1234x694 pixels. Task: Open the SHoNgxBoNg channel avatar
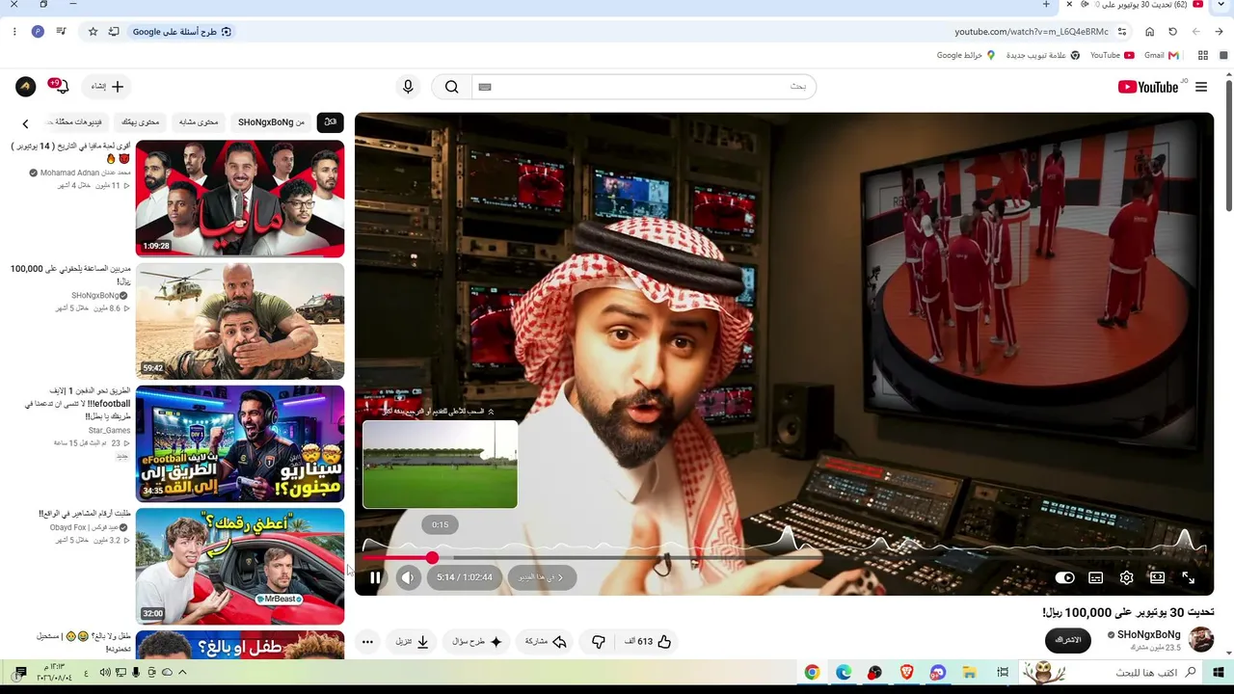pyautogui.click(x=1201, y=640)
